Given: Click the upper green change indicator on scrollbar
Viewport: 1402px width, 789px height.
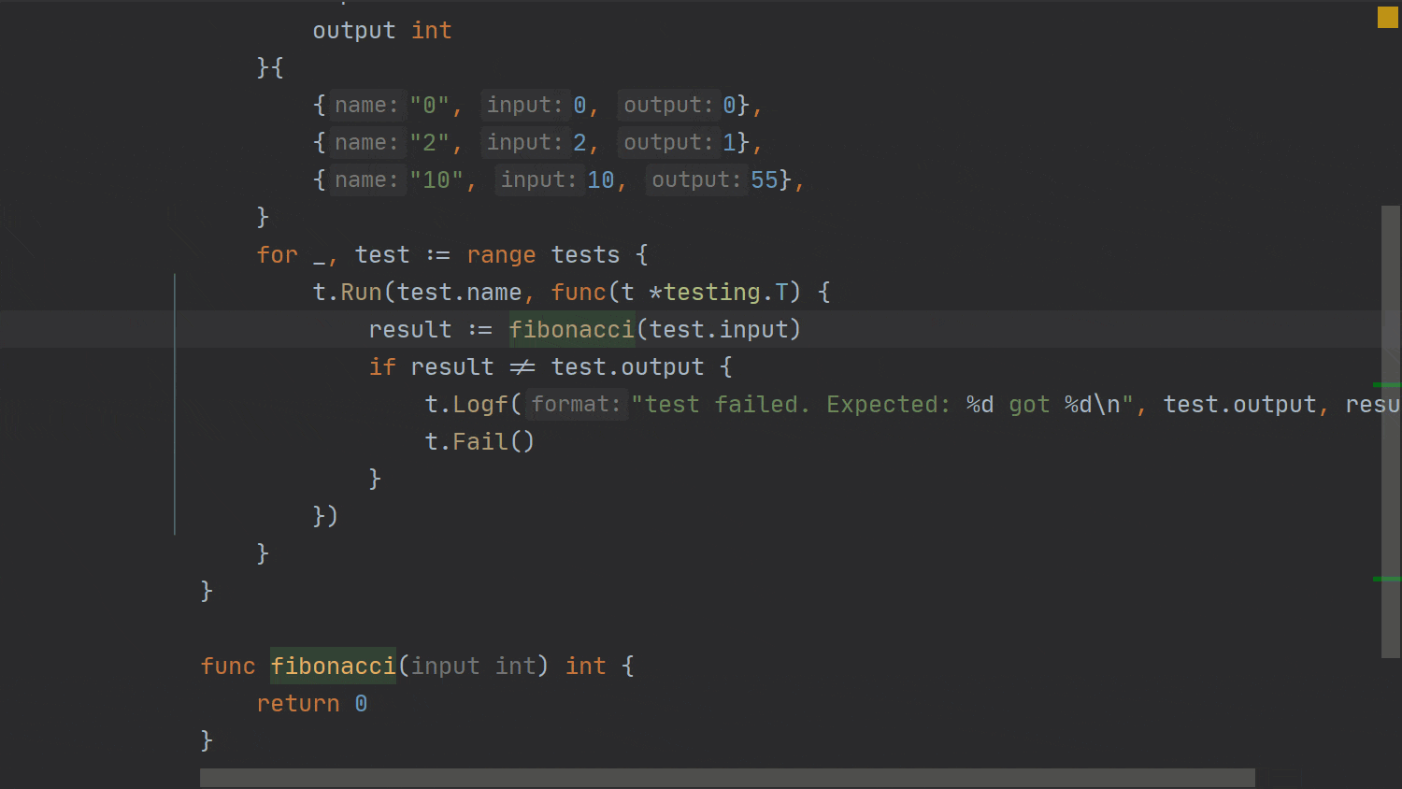Looking at the screenshot, I should (1390, 383).
